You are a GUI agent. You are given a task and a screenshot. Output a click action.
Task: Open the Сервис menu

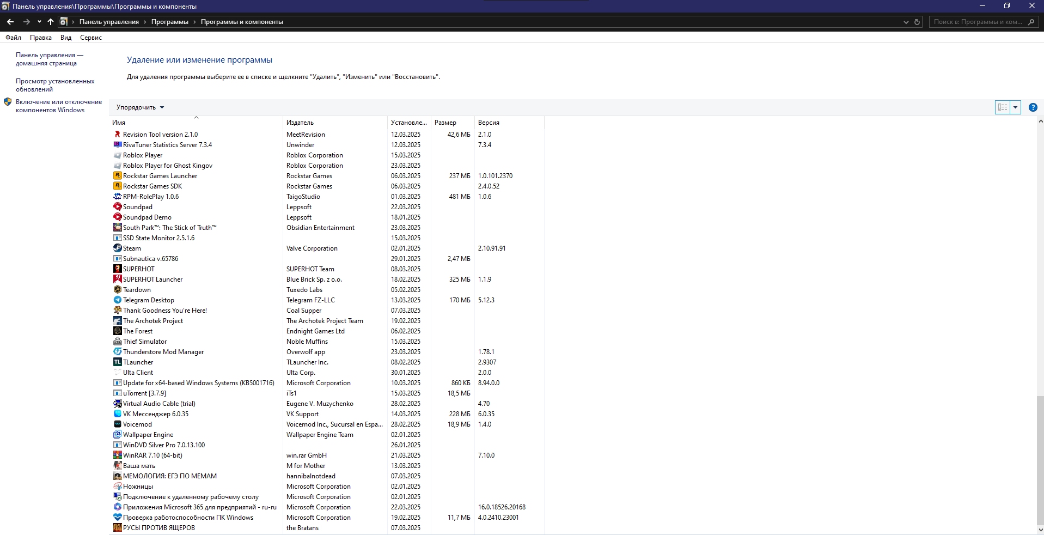[91, 38]
